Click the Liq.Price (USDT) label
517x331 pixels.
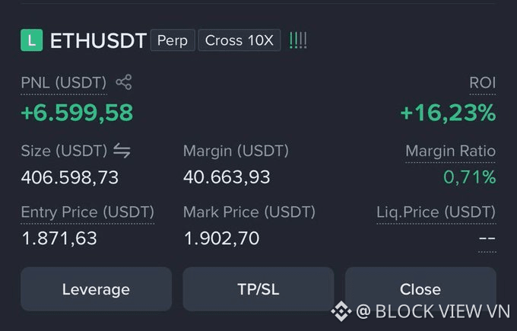pos(436,212)
